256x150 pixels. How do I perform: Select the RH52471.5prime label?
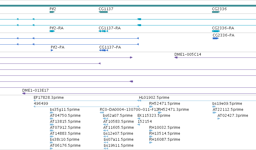point(165,104)
